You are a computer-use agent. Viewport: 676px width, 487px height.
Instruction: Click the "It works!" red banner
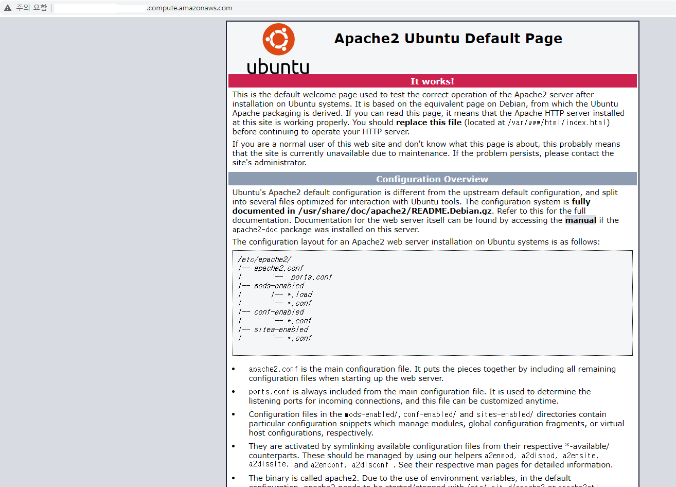(x=432, y=81)
